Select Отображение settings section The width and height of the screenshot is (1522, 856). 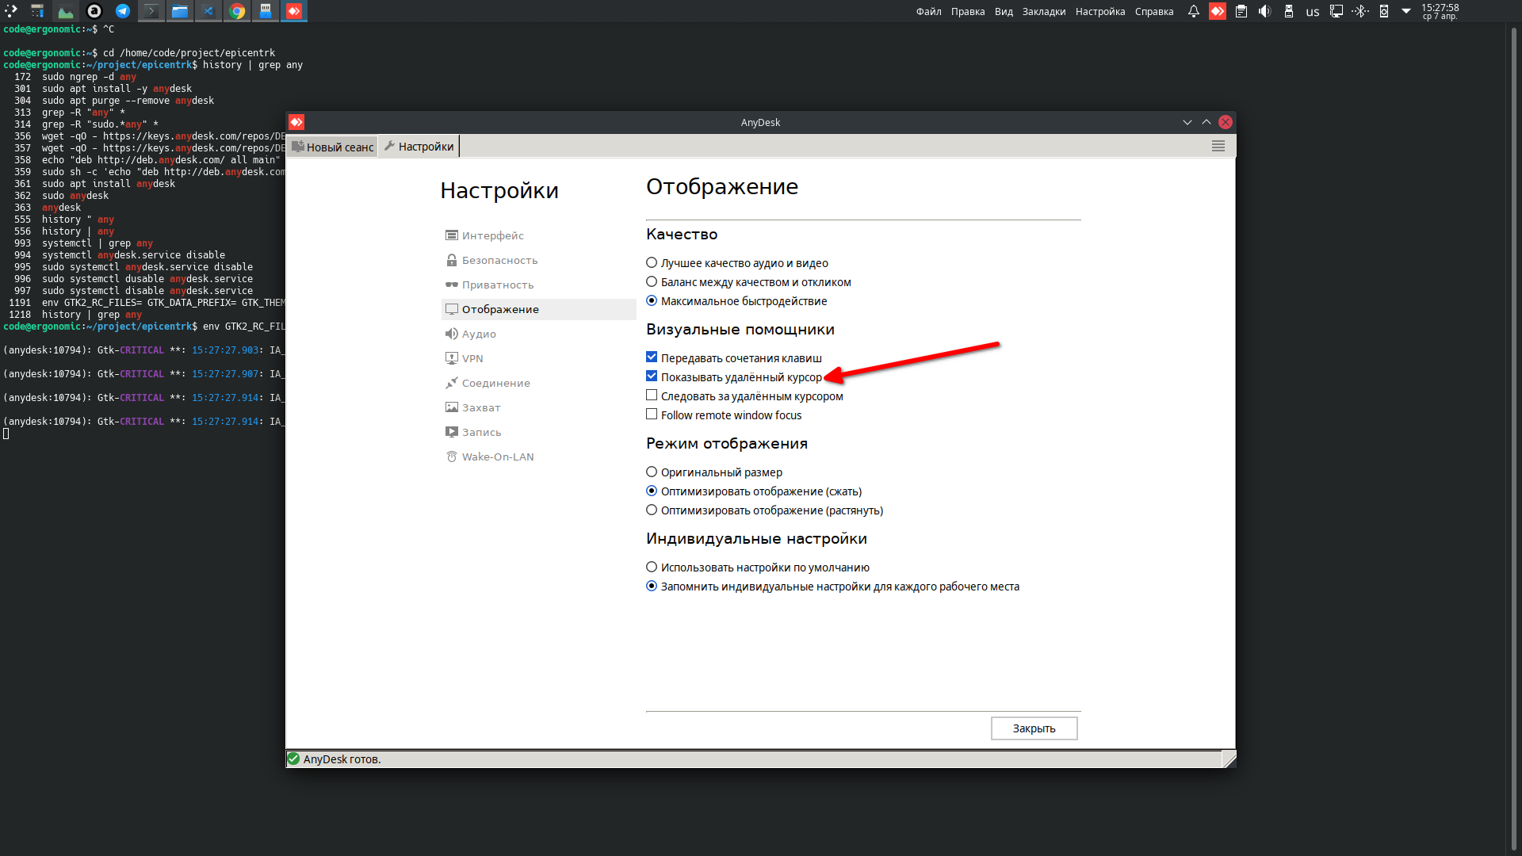[x=538, y=309]
